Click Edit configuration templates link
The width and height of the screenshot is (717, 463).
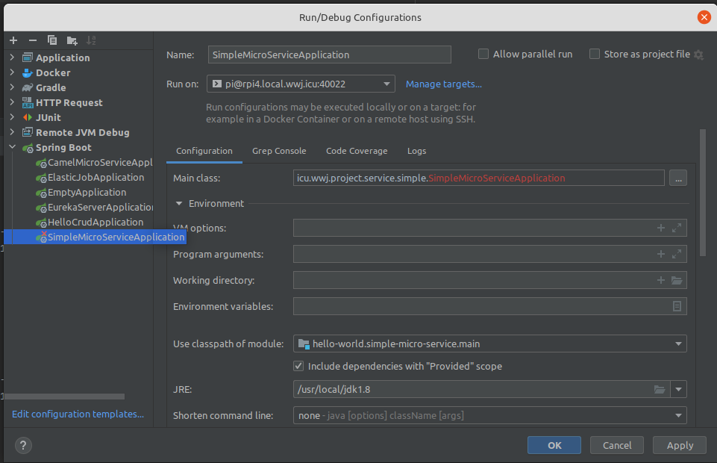tap(77, 414)
